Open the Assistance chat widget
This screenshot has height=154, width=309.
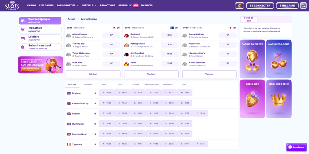click(296, 147)
